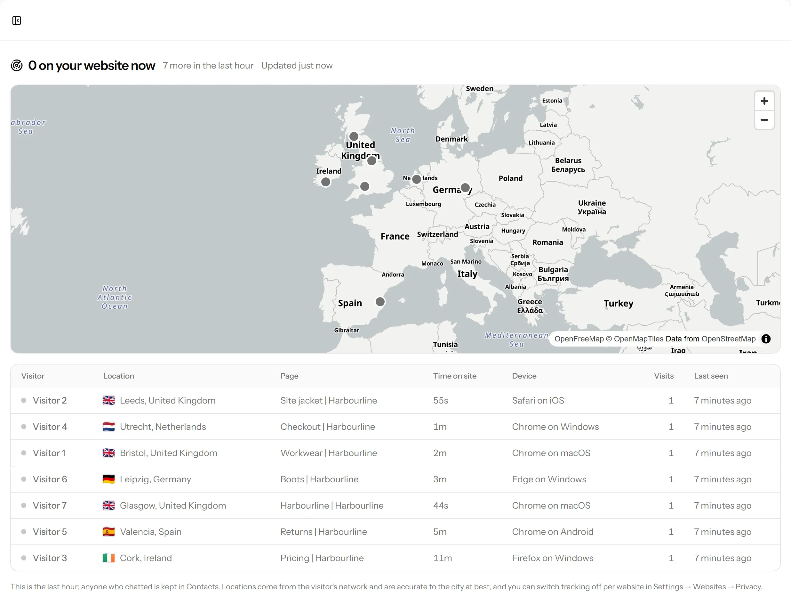Image resolution: width=791 pixels, height=597 pixels.
Task: Click the UK flag beside Leeds
Action: pos(109,400)
